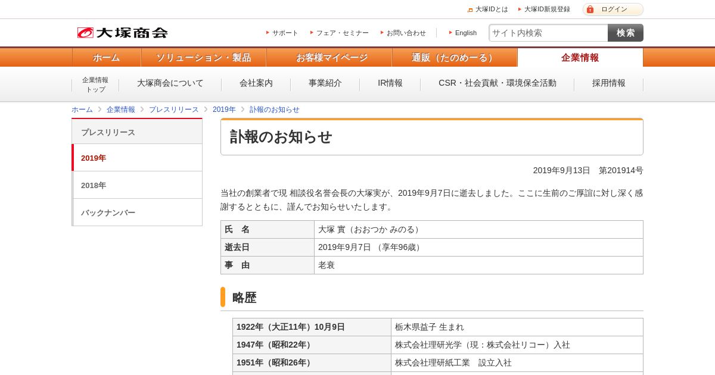Click the date 2019年9月13日 第201914号
This screenshot has width=715, height=375.
[x=588, y=170]
